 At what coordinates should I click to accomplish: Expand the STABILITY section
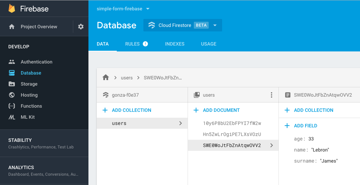(x=44, y=143)
